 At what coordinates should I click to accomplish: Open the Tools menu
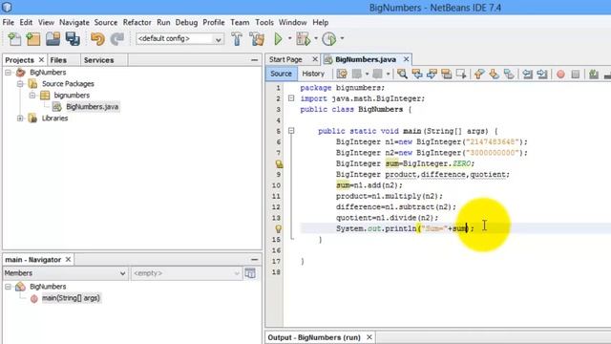pos(264,23)
